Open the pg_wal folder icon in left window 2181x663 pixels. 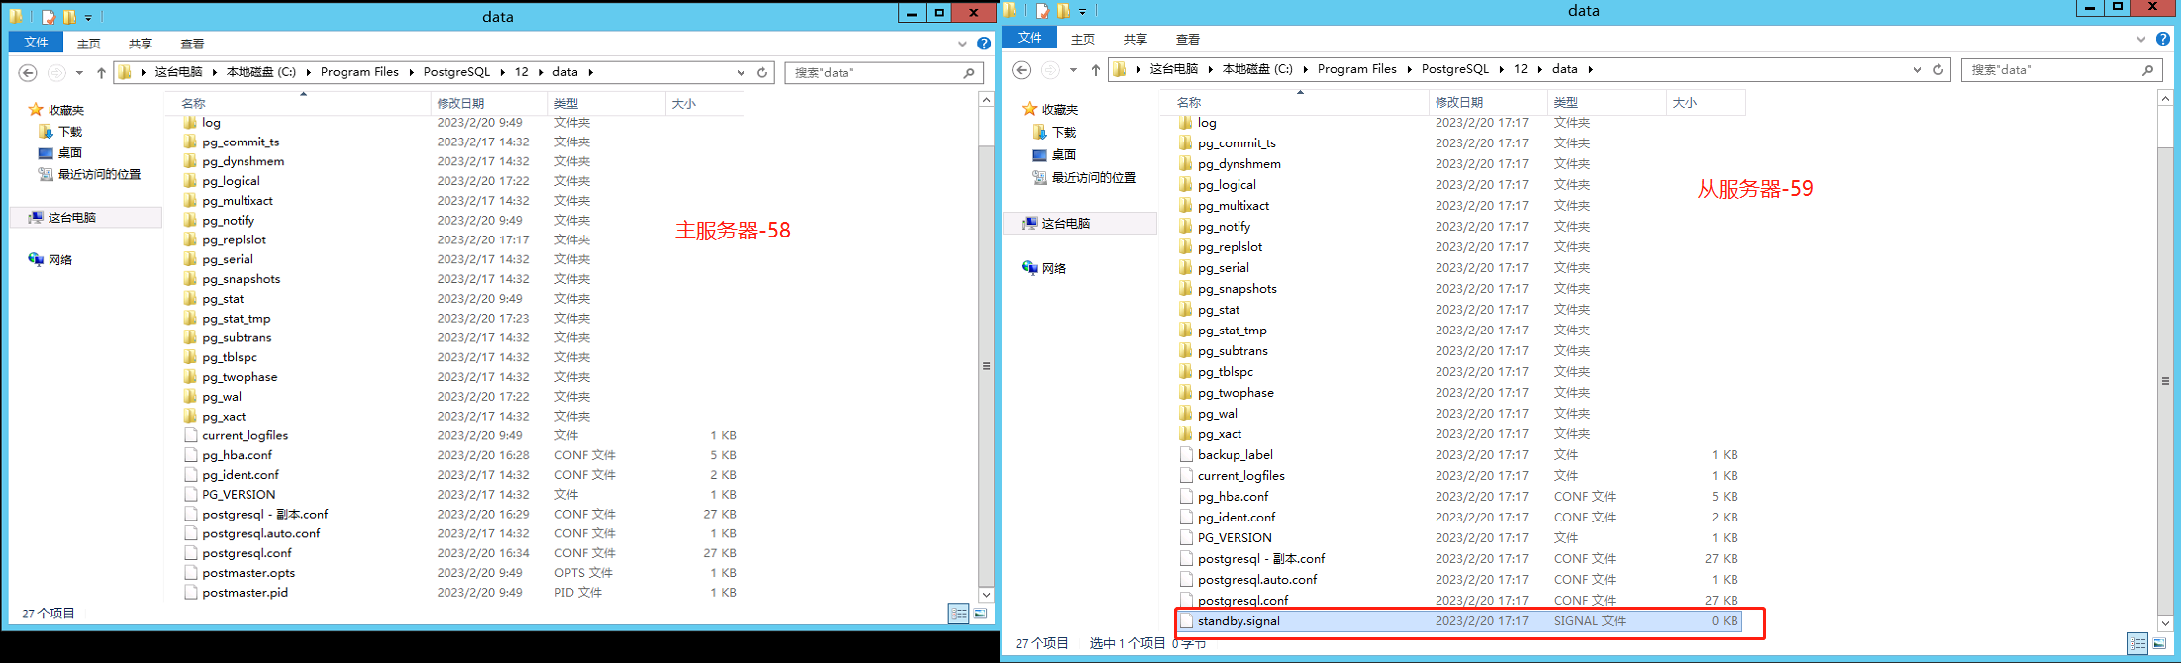190,397
